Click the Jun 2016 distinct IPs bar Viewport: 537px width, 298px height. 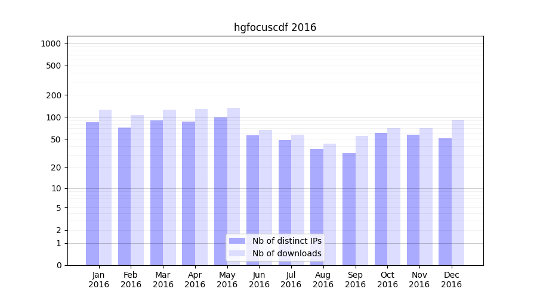tap(252, 200)
